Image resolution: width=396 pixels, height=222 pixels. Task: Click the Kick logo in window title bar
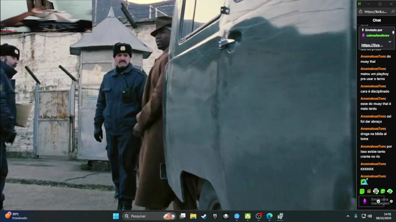(359, 4)
